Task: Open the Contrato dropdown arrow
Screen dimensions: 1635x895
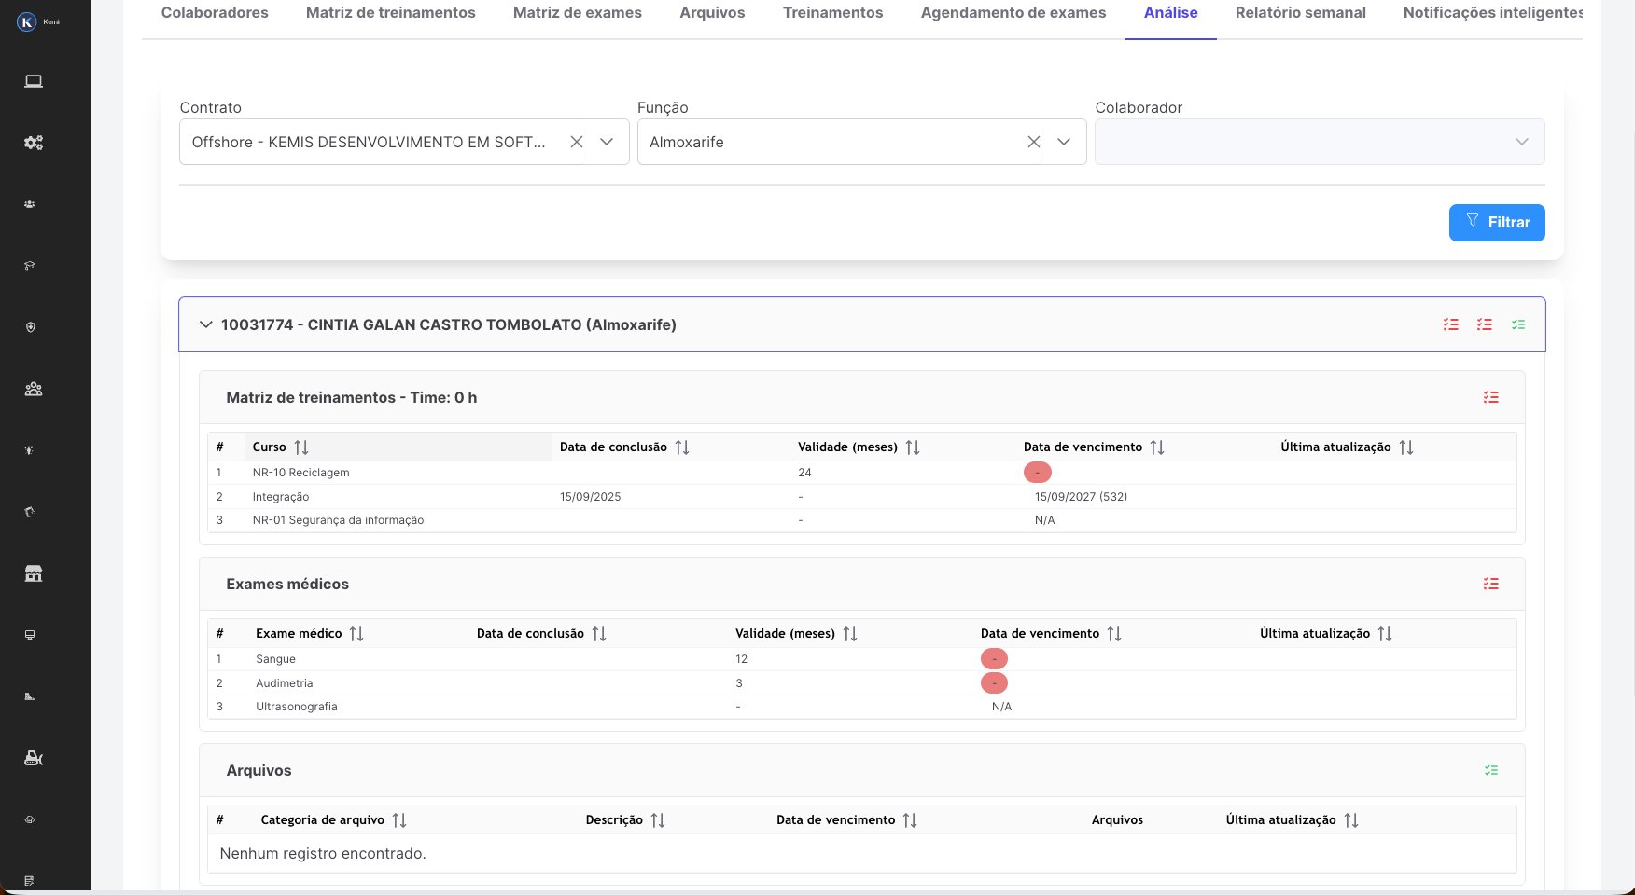Action: (607, 142)
